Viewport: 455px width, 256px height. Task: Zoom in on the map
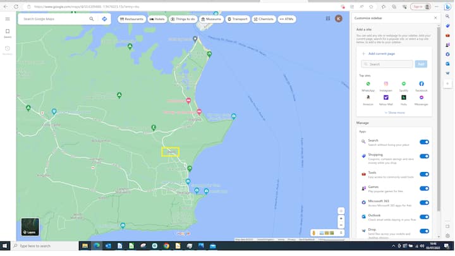341,218
